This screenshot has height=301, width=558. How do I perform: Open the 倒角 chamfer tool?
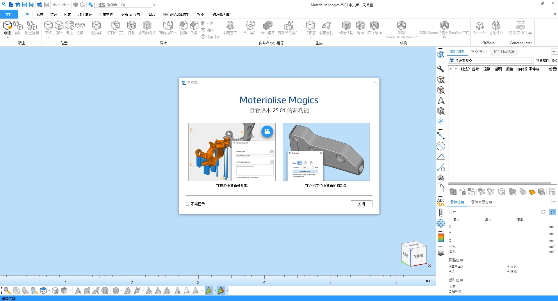194,28
